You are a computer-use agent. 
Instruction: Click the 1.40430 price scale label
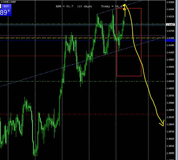coord(171,74)
